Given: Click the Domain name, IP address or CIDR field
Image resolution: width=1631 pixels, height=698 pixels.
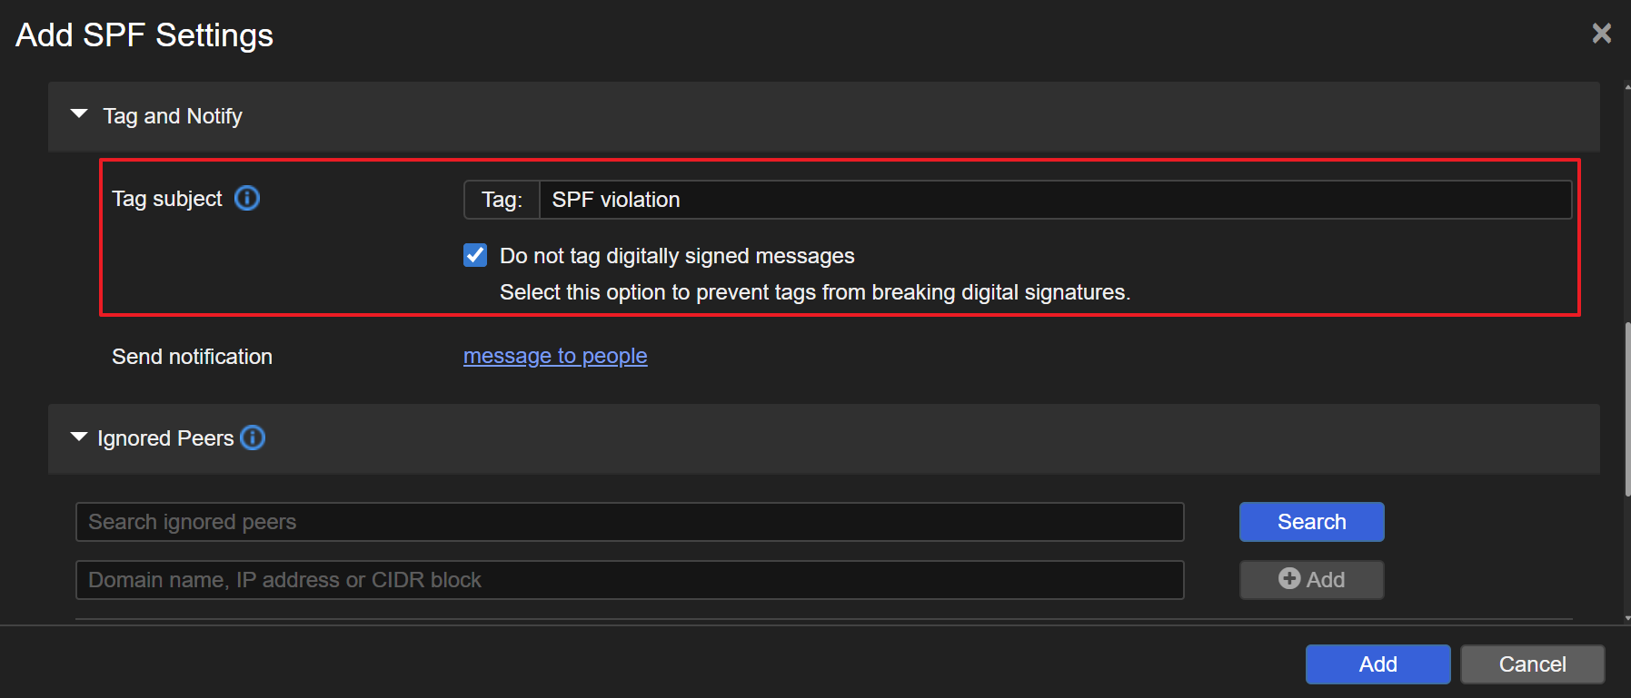Looking at the screenshot, I should (x=630, y=580).
